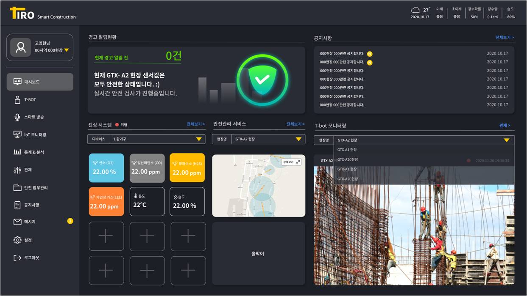Click the 설정 gear icon
This screenshot has width=527, height=296.
coord(17,240)
